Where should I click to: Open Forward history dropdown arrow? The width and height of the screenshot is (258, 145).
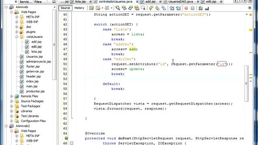tap(111, 8)
